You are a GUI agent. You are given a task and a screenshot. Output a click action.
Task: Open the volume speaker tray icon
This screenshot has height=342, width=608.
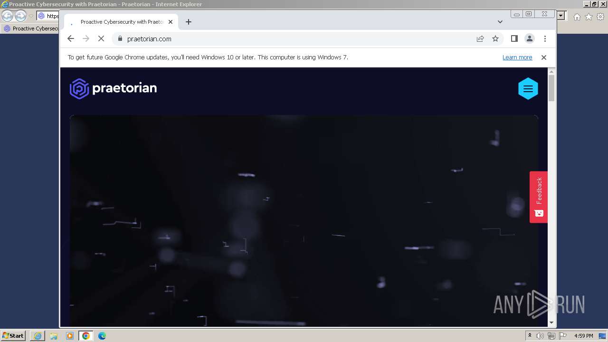click(540, 336)
